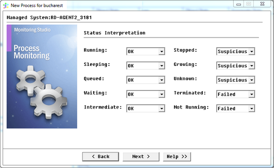
Task: Open the Growing status dropdown
Action: click(x=235, y=66)
